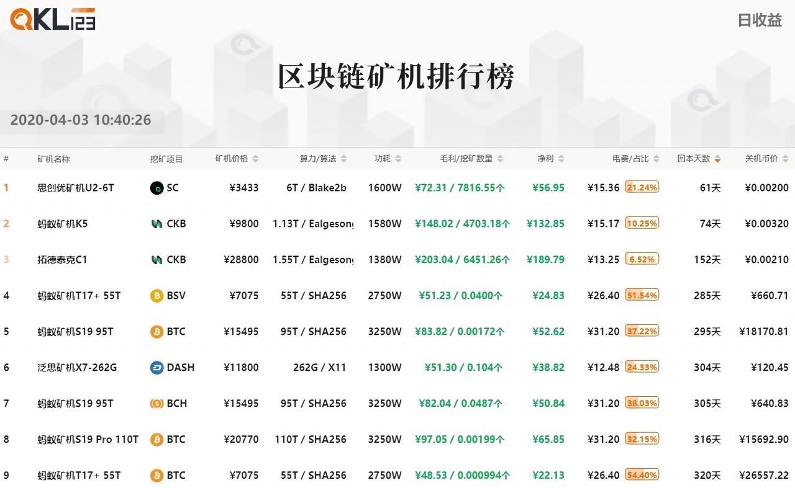
Task: Click shutdown price ¥26557.22
Action: (x=764, y=476)
